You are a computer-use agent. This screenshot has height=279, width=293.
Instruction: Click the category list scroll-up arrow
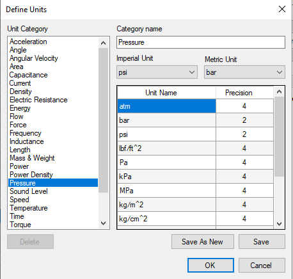pyautogui.click(x=104, y=43)
